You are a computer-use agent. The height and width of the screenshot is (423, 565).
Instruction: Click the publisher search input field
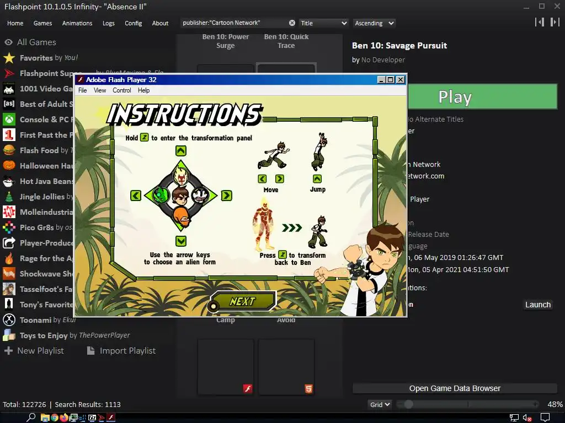pos(234,23)
